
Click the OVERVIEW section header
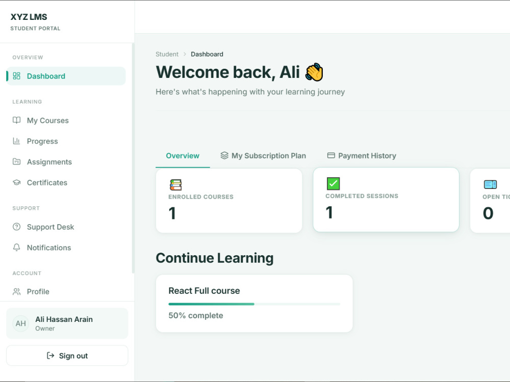click(28, 58)
